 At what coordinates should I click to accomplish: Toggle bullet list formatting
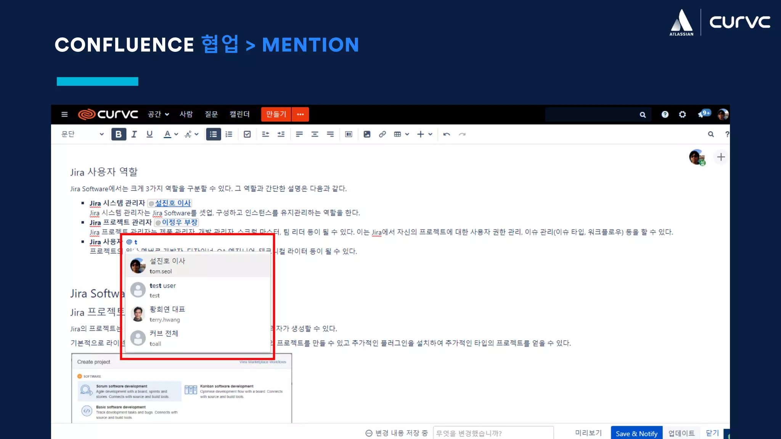[213, 134]
